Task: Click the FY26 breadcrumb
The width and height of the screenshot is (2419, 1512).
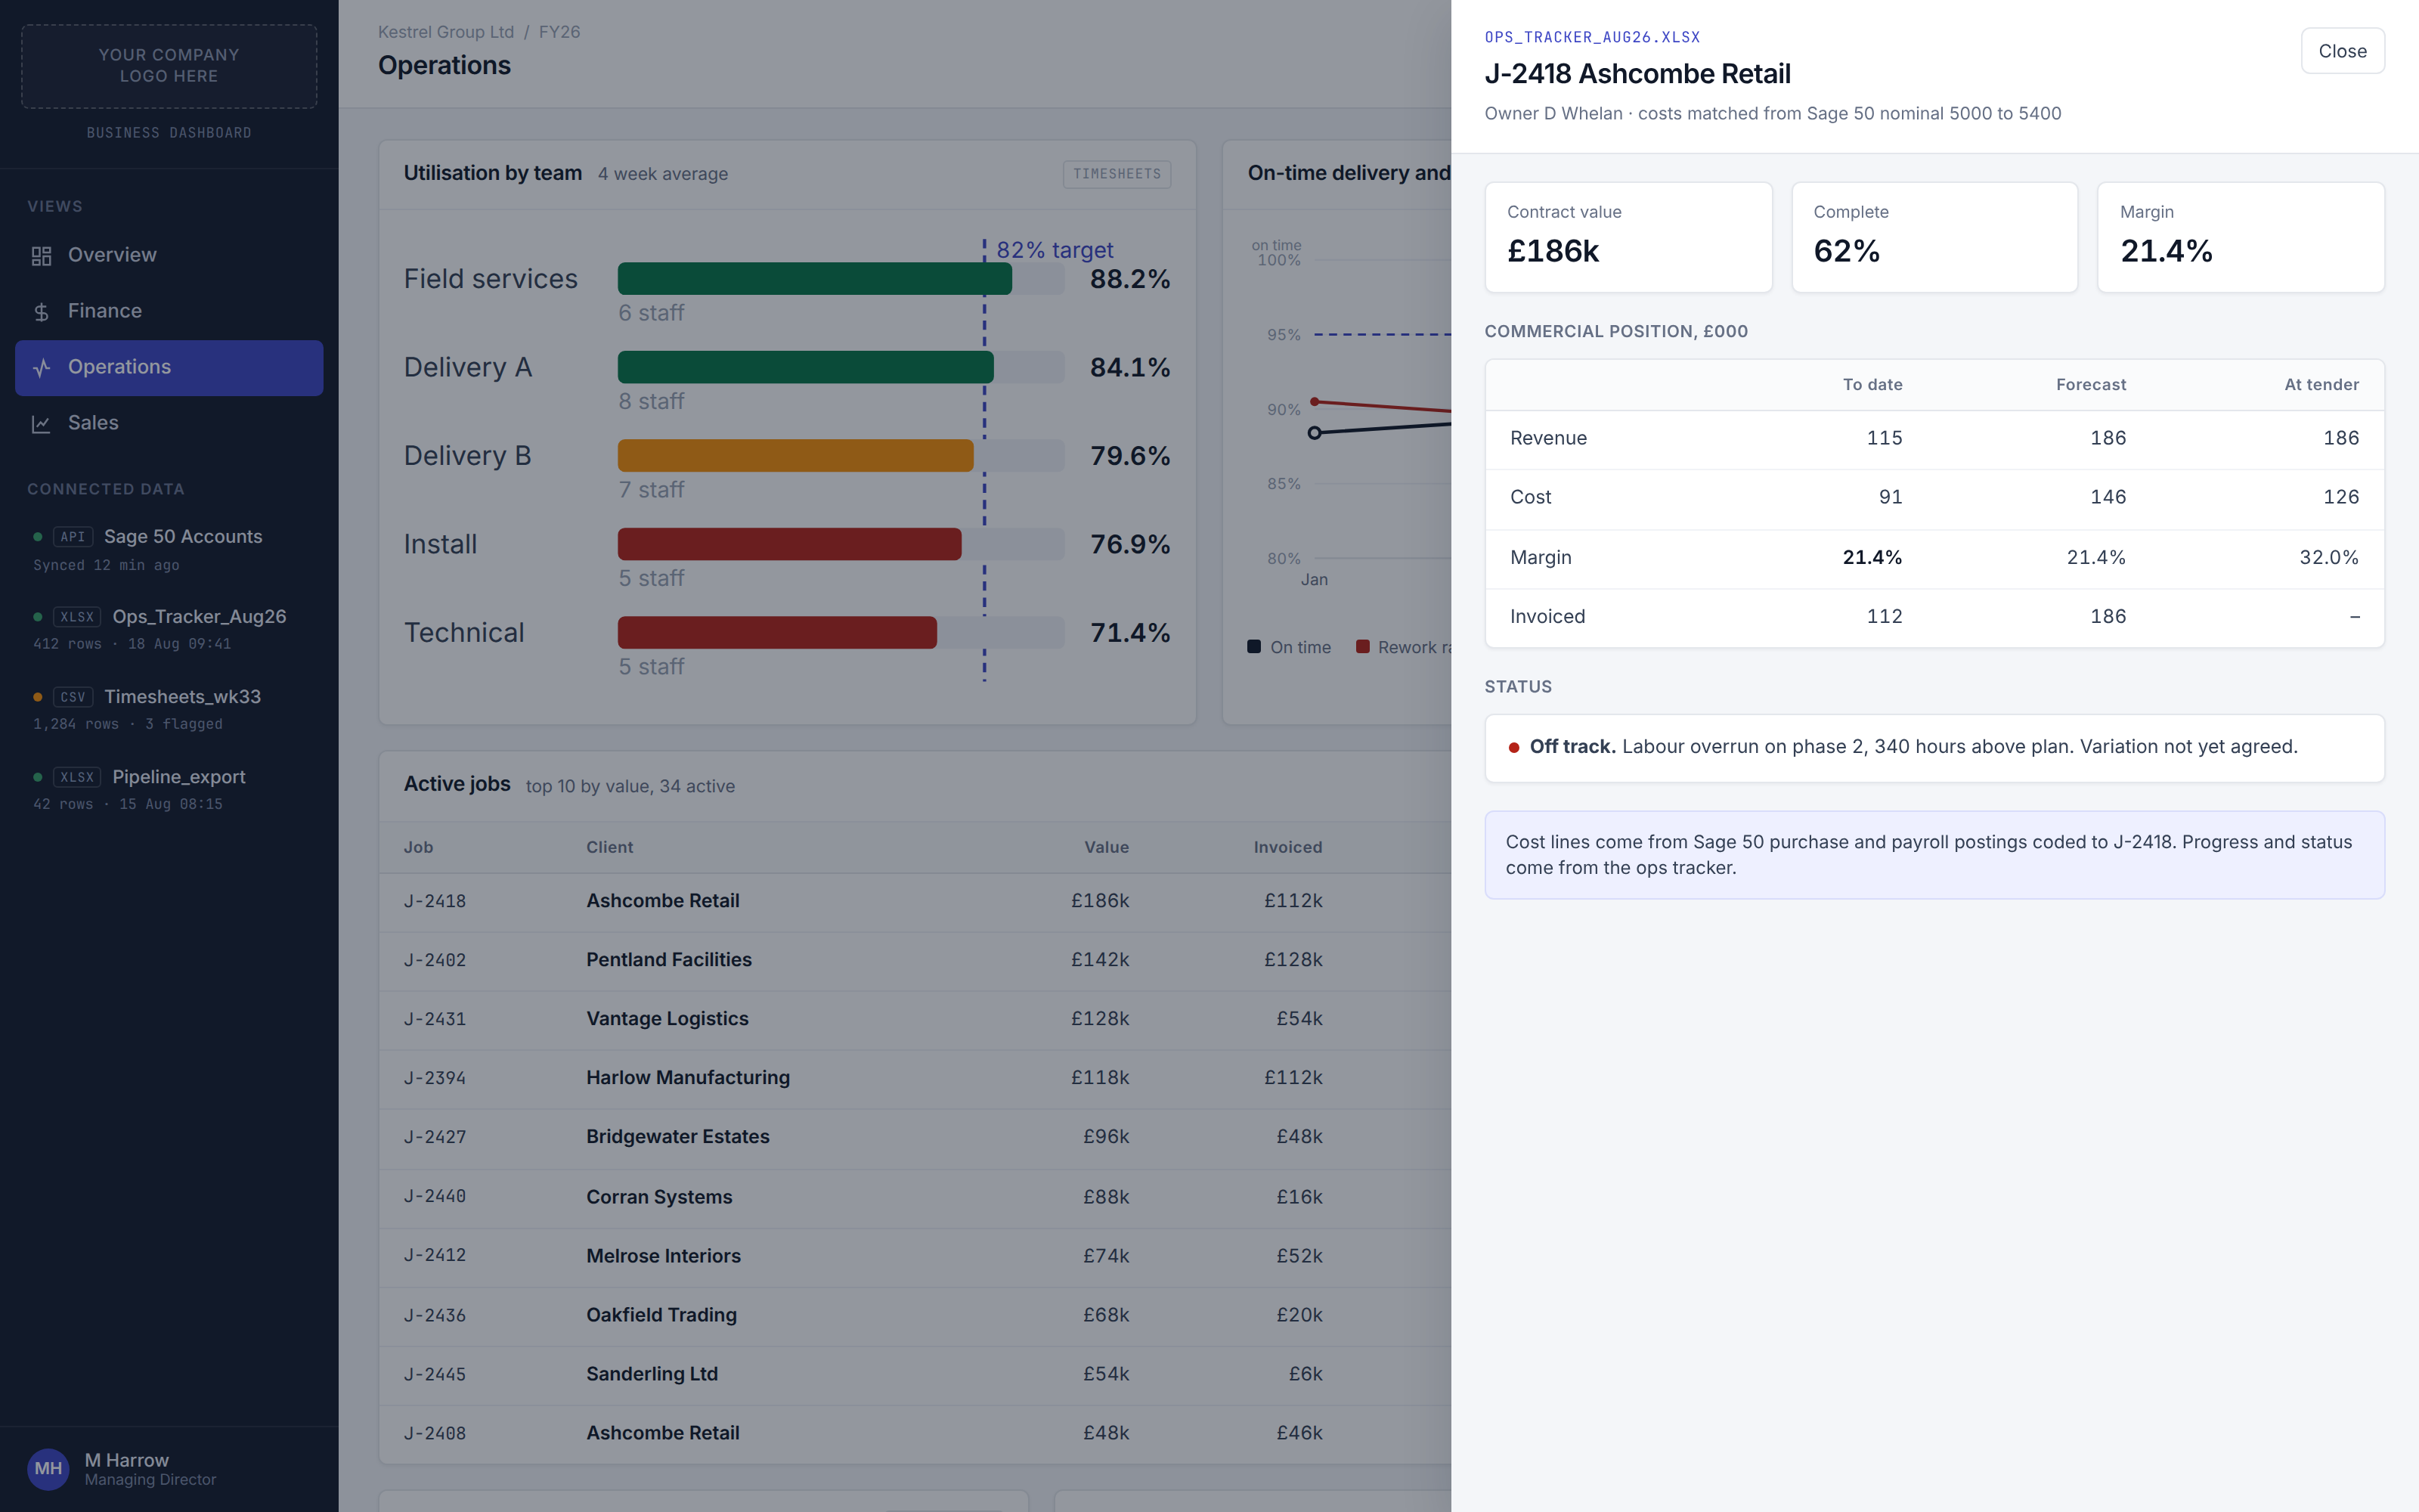Action: [559, 32]
